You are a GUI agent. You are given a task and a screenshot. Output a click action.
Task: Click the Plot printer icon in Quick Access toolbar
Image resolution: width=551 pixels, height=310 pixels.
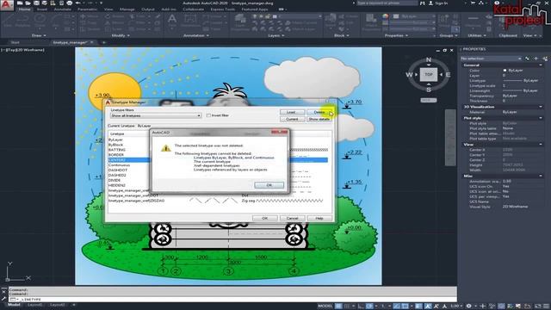point(70,3)
